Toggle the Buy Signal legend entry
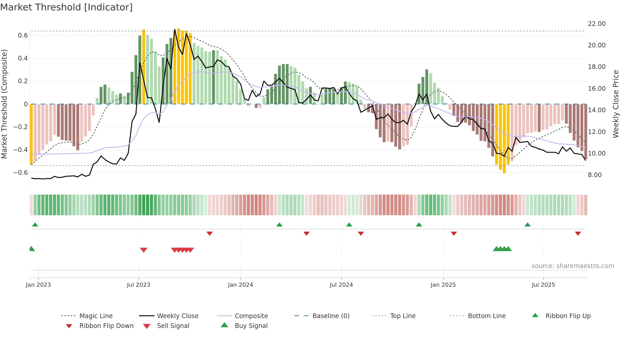This screenshot has width=623, height=350. coord(244,326)
